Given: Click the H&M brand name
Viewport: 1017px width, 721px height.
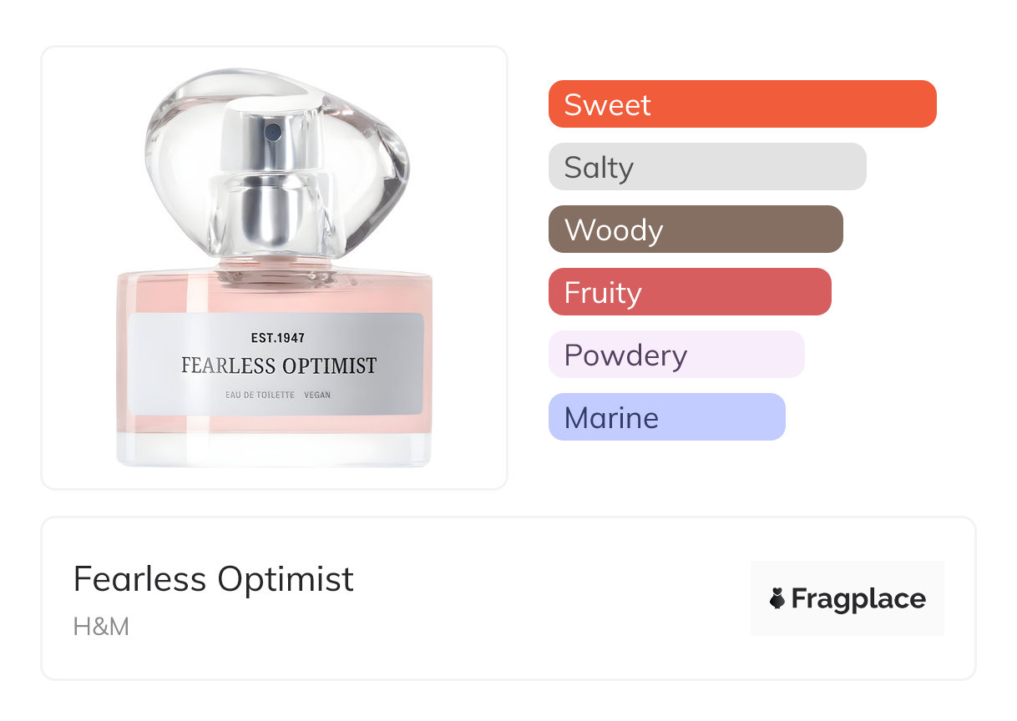Looking at the screenshot, I should pyautogui.click(x=101, y=626).
